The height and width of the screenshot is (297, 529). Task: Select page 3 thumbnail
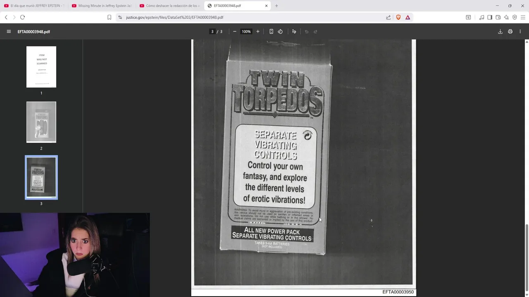41,177
